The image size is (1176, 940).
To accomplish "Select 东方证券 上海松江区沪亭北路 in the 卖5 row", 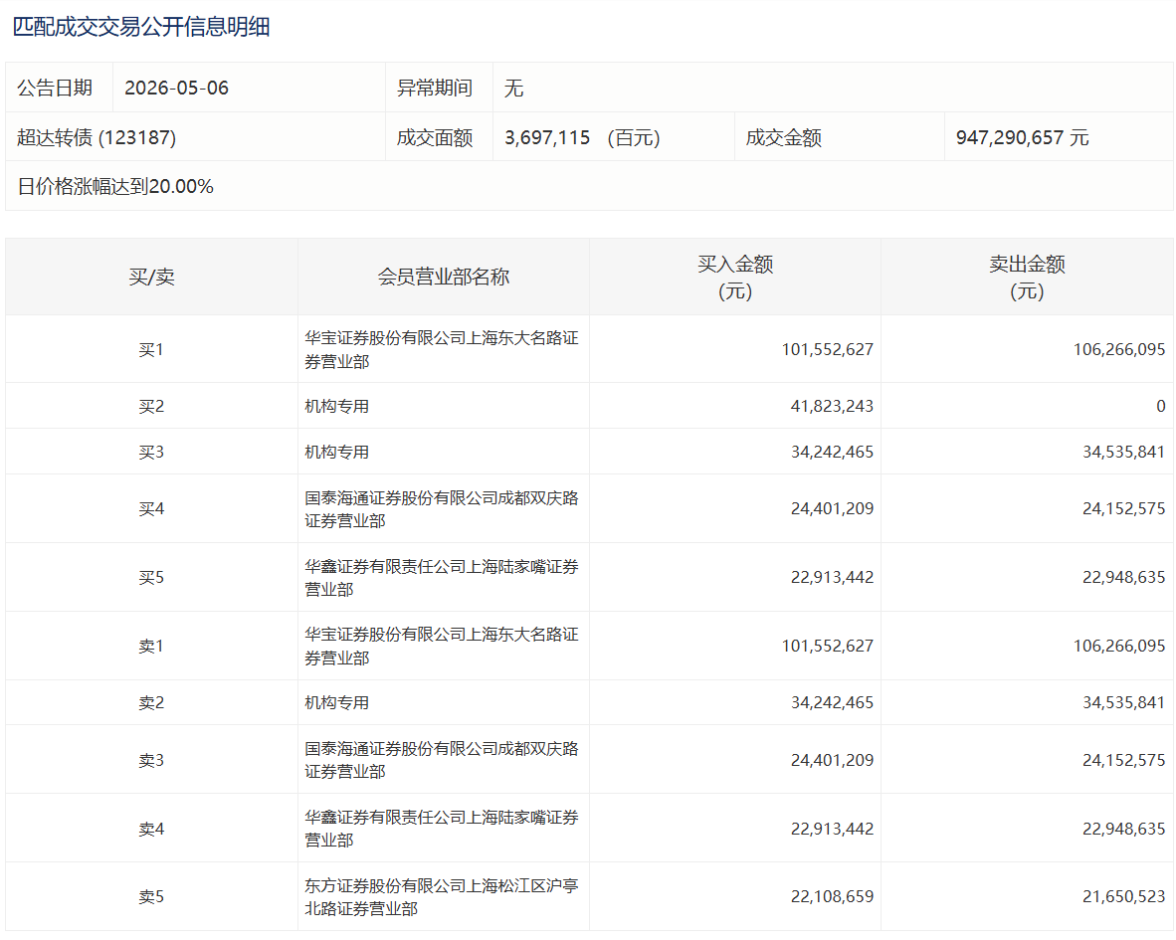I will pyautogui.click(x=442, y=897).
